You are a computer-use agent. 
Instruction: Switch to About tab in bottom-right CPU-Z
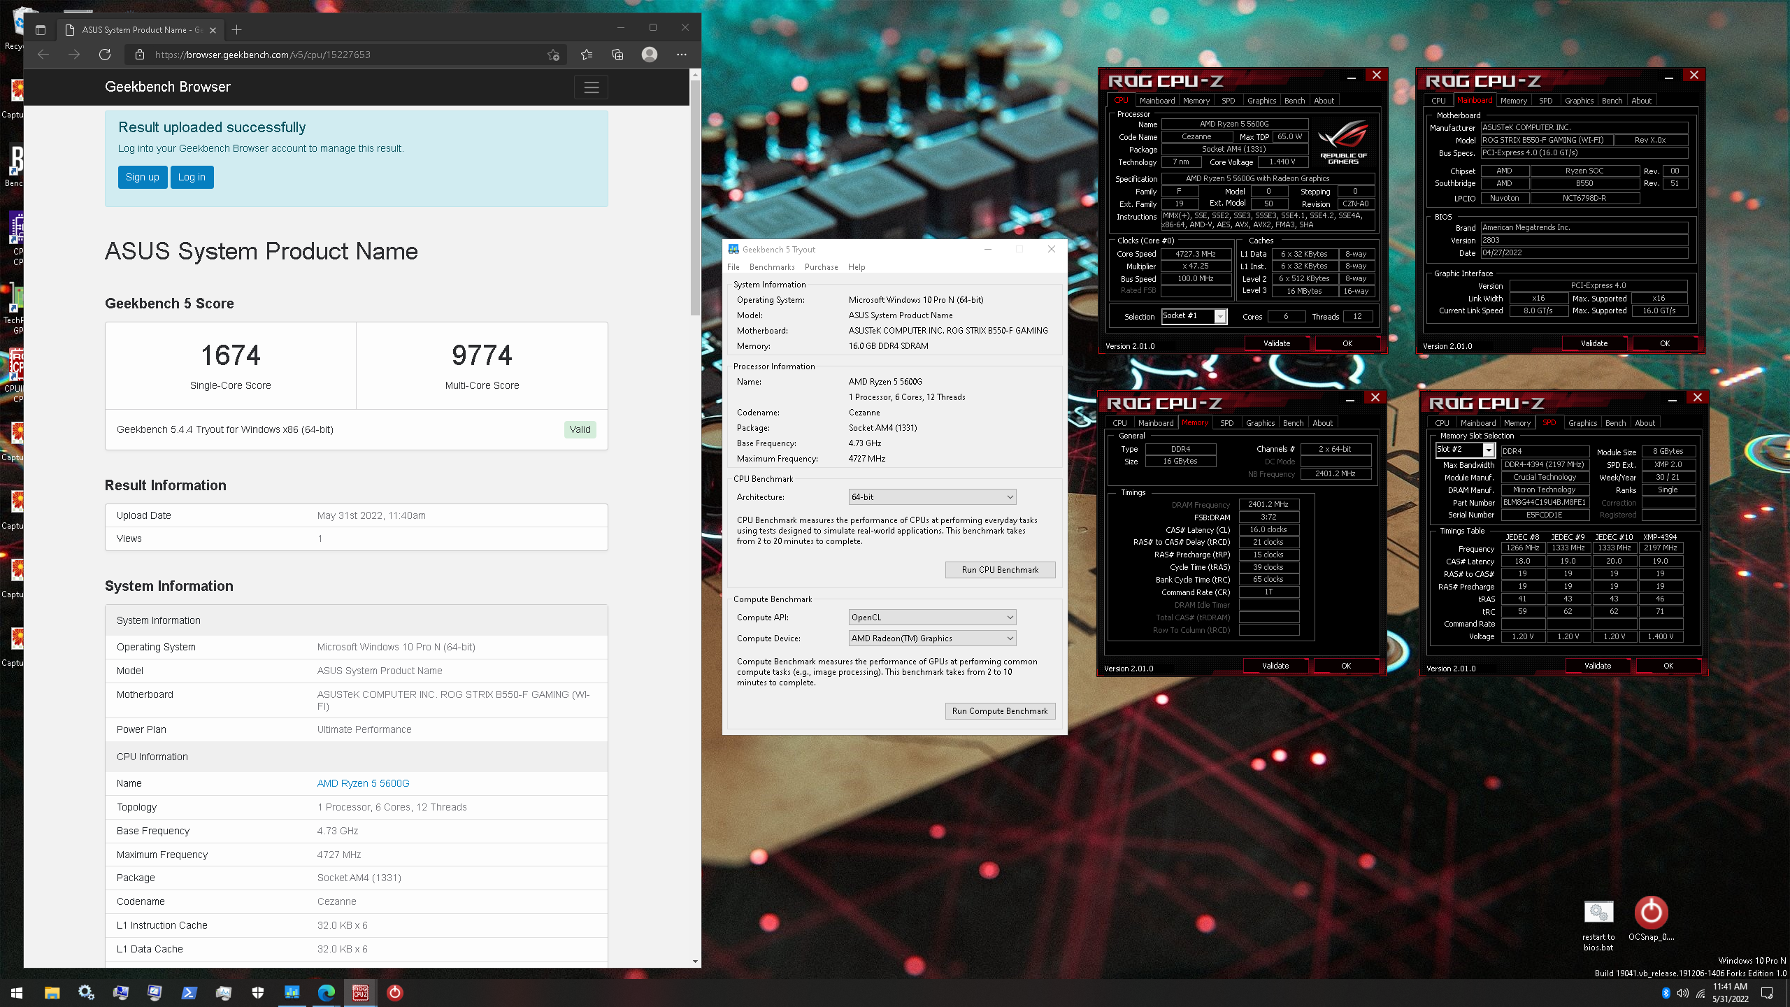pos(1645,423)
